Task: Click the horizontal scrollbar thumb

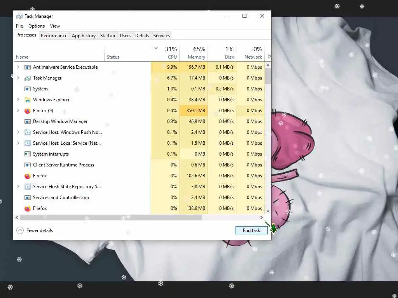Action: click(111, 217)
